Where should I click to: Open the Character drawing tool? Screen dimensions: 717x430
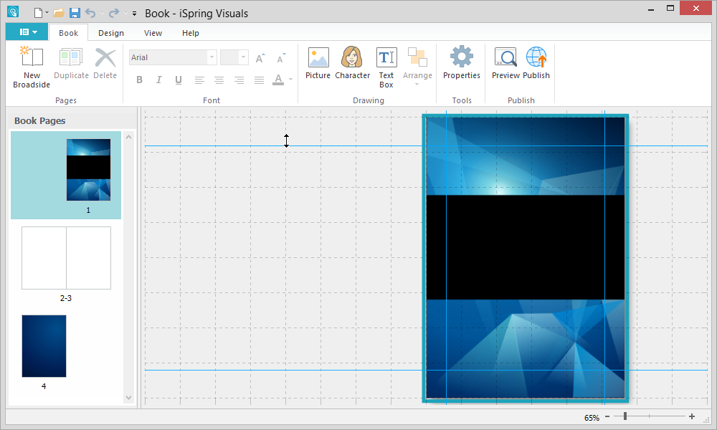coord(352,58)
